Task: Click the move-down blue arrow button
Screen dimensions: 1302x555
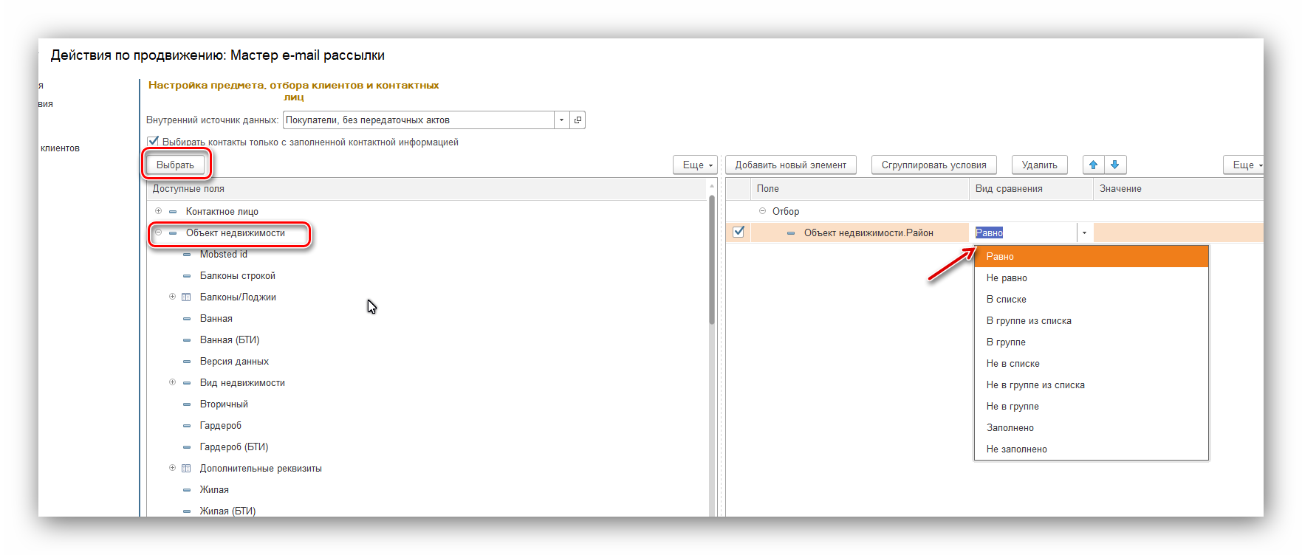Action: click(1115, 165)
